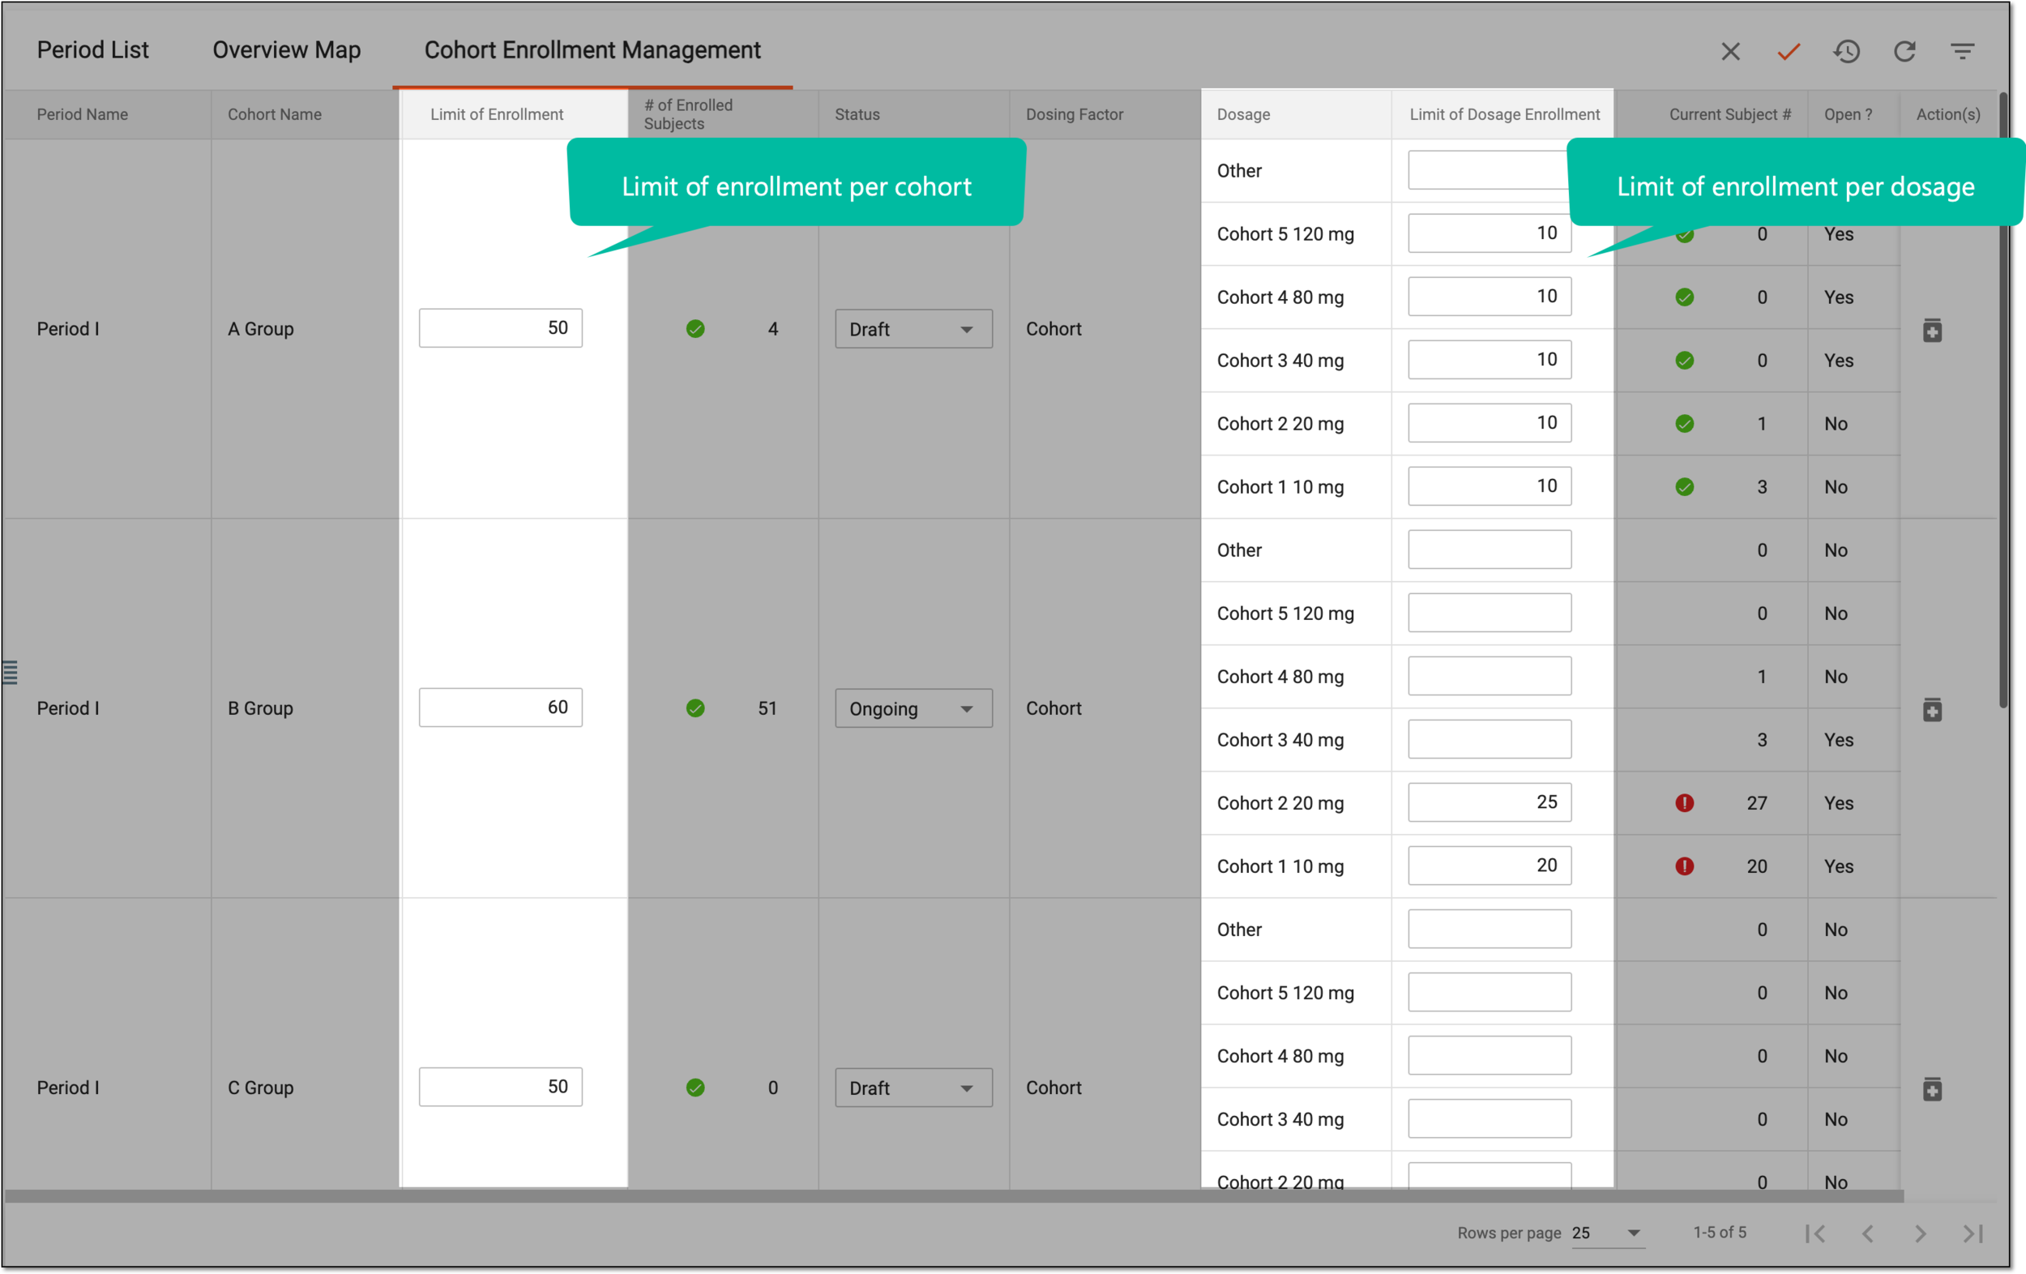2026x1274 pixels.
Task: Click the Dosage column header
Action: point(1242,114)
